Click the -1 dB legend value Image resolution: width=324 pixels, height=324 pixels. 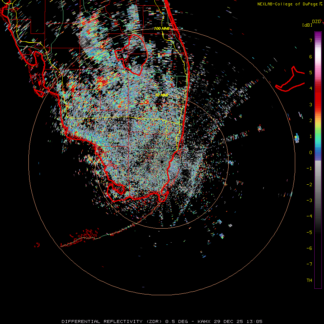click(309, 168)
